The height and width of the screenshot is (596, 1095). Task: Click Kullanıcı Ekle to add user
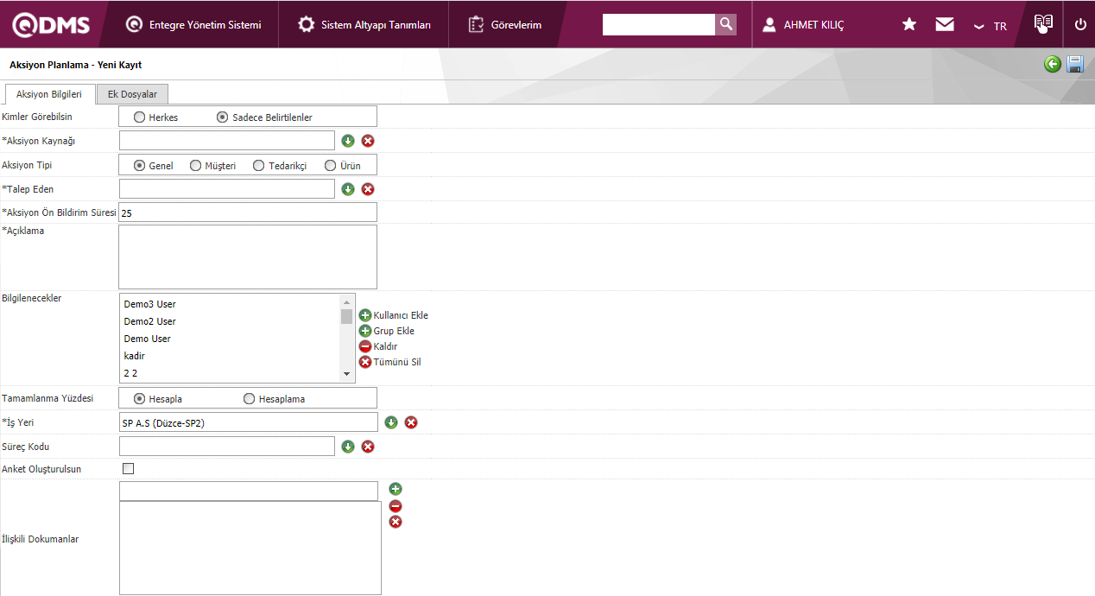394,315
